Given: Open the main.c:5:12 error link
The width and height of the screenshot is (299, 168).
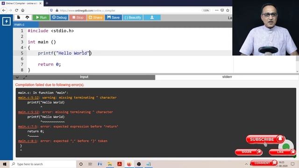Looking at the screenshot, I should [x=28, y=112].
